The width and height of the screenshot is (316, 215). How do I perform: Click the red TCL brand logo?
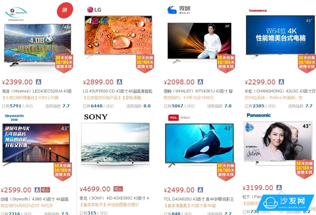coord(174,118)
